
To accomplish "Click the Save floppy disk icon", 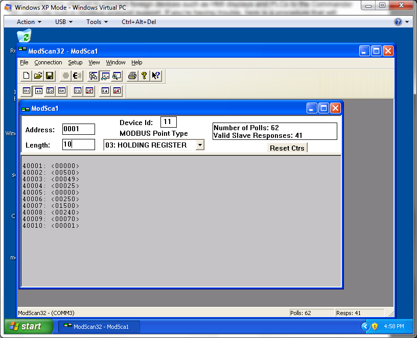I will (x=50, y=76).
